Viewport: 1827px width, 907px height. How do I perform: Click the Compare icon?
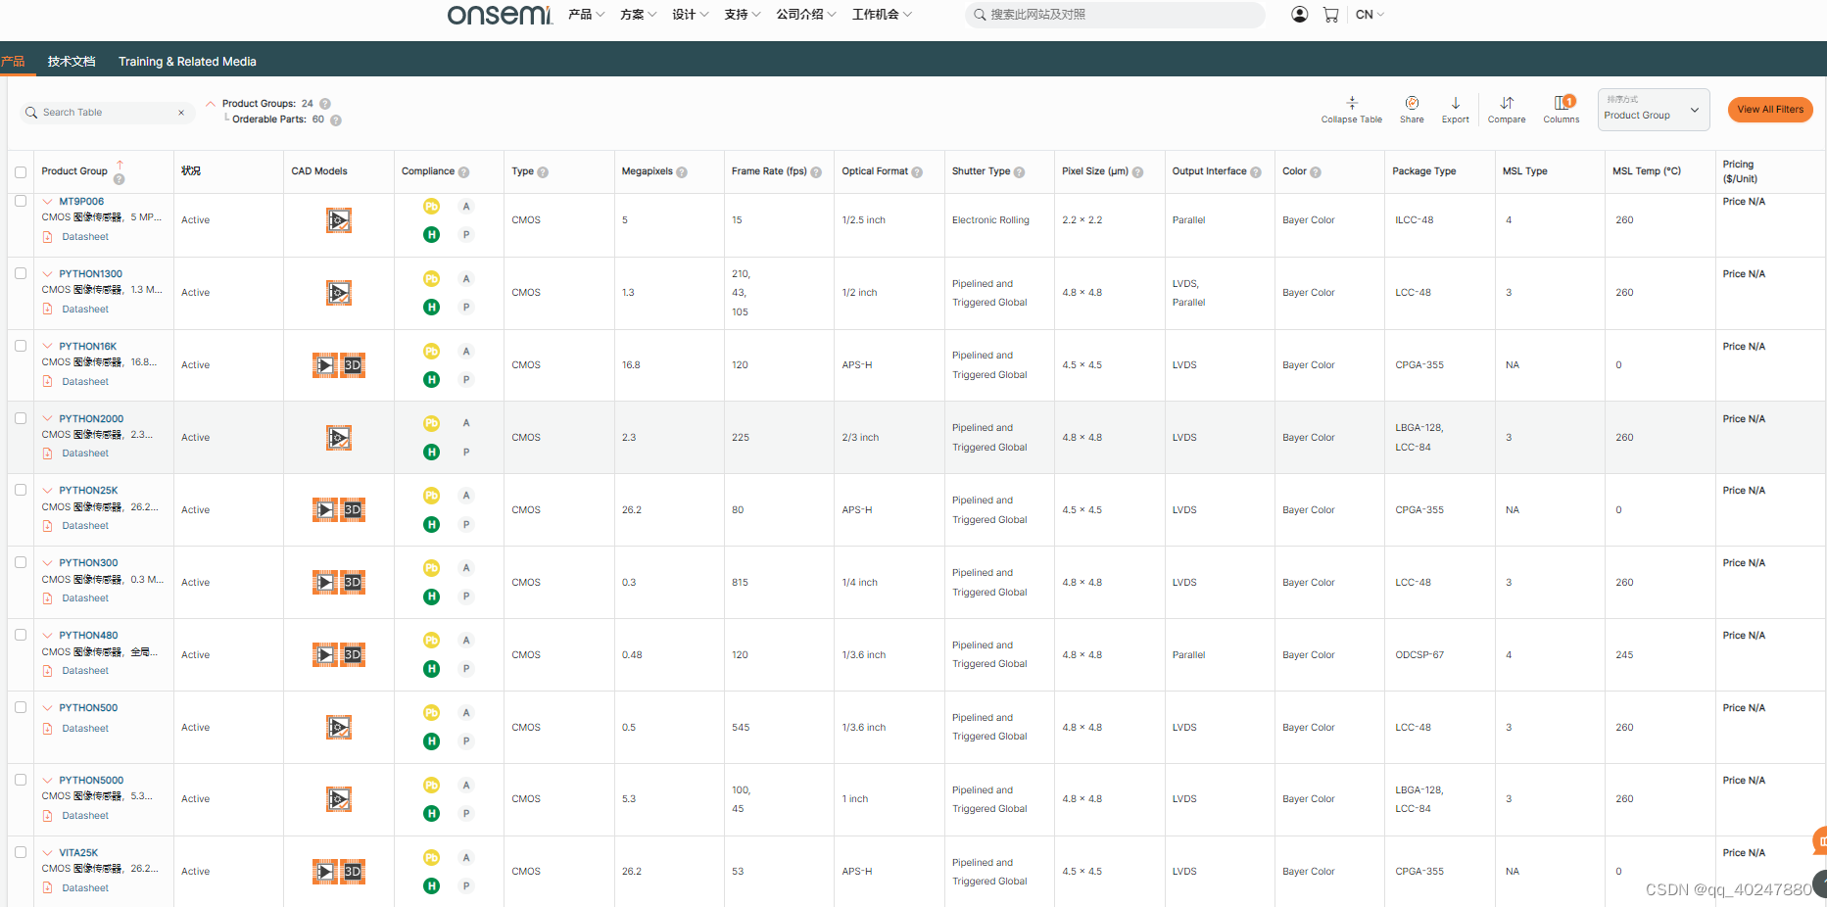tap(1507, 103)
